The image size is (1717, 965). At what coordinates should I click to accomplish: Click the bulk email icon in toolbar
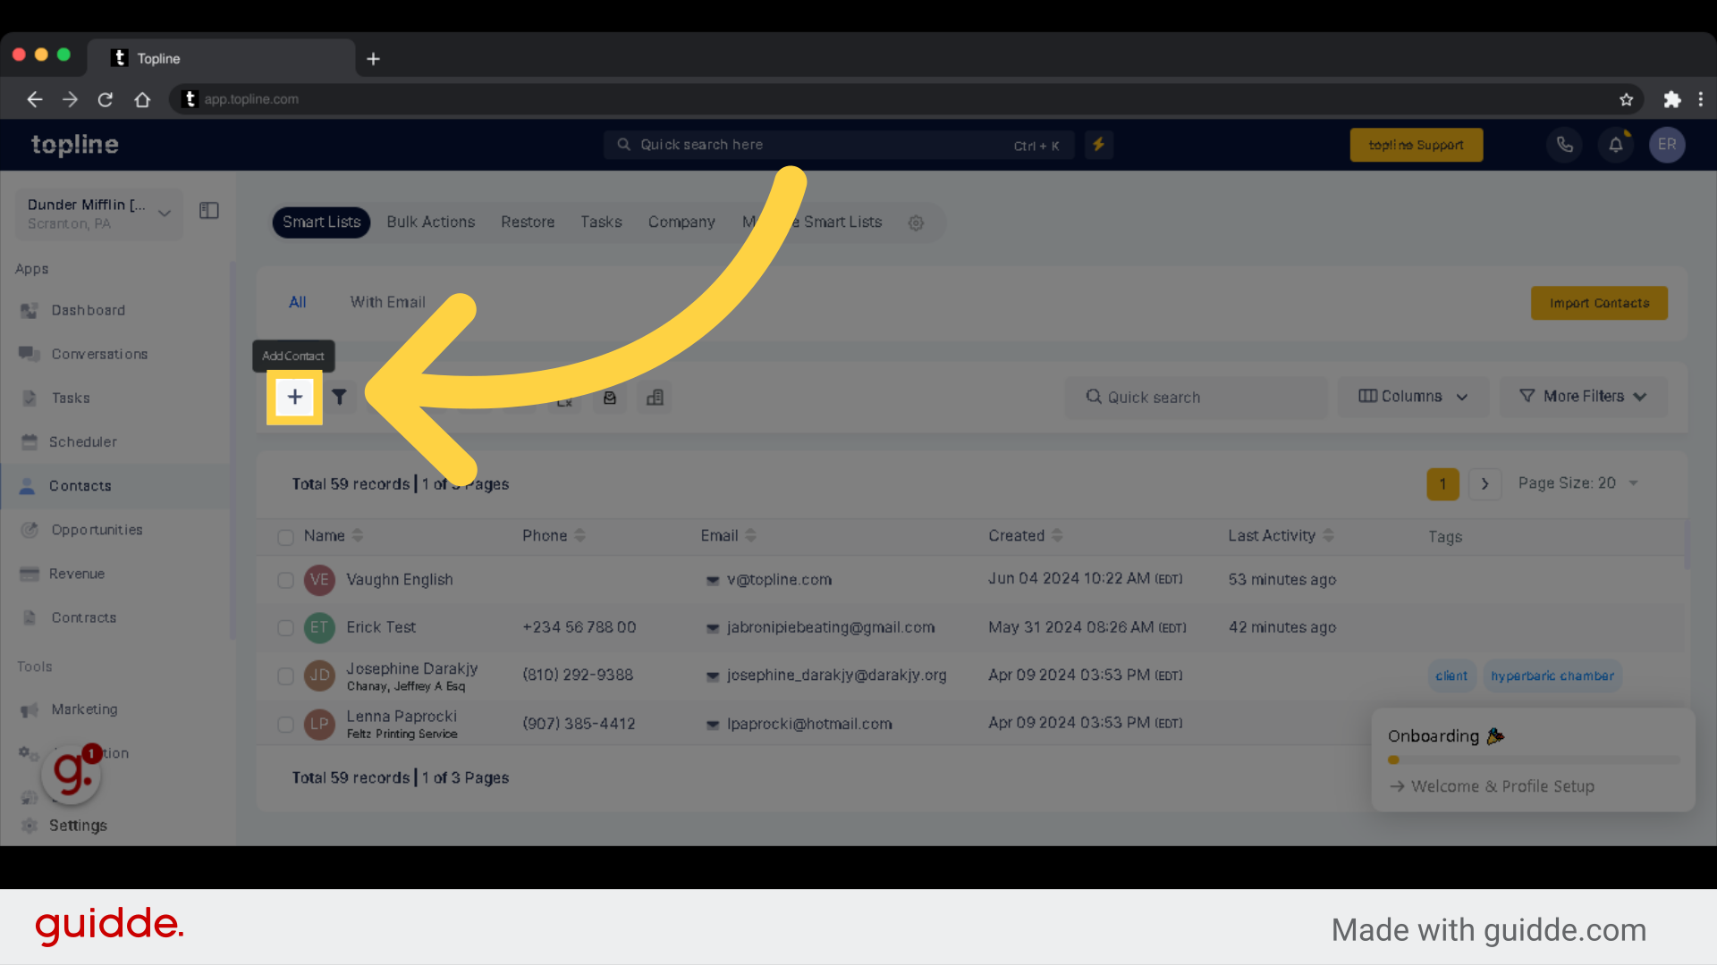(611, 396)
